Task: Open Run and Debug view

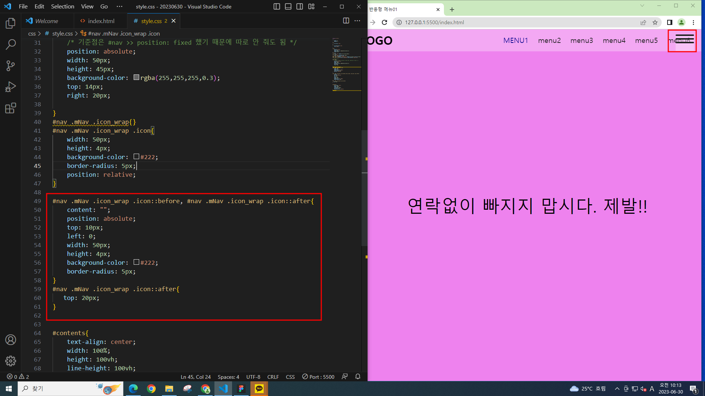Action: (11, 87)
